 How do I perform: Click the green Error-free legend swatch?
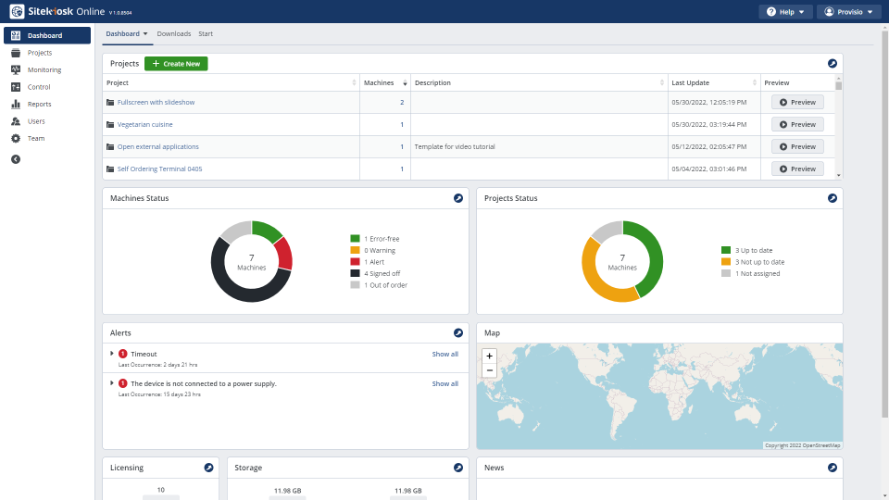tap(355, 239)
